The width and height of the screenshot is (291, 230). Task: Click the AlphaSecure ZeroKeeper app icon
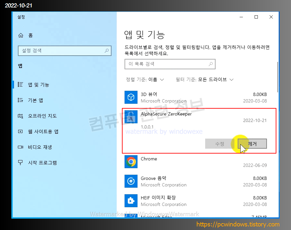pyautogui.click(x=131, y=117)
